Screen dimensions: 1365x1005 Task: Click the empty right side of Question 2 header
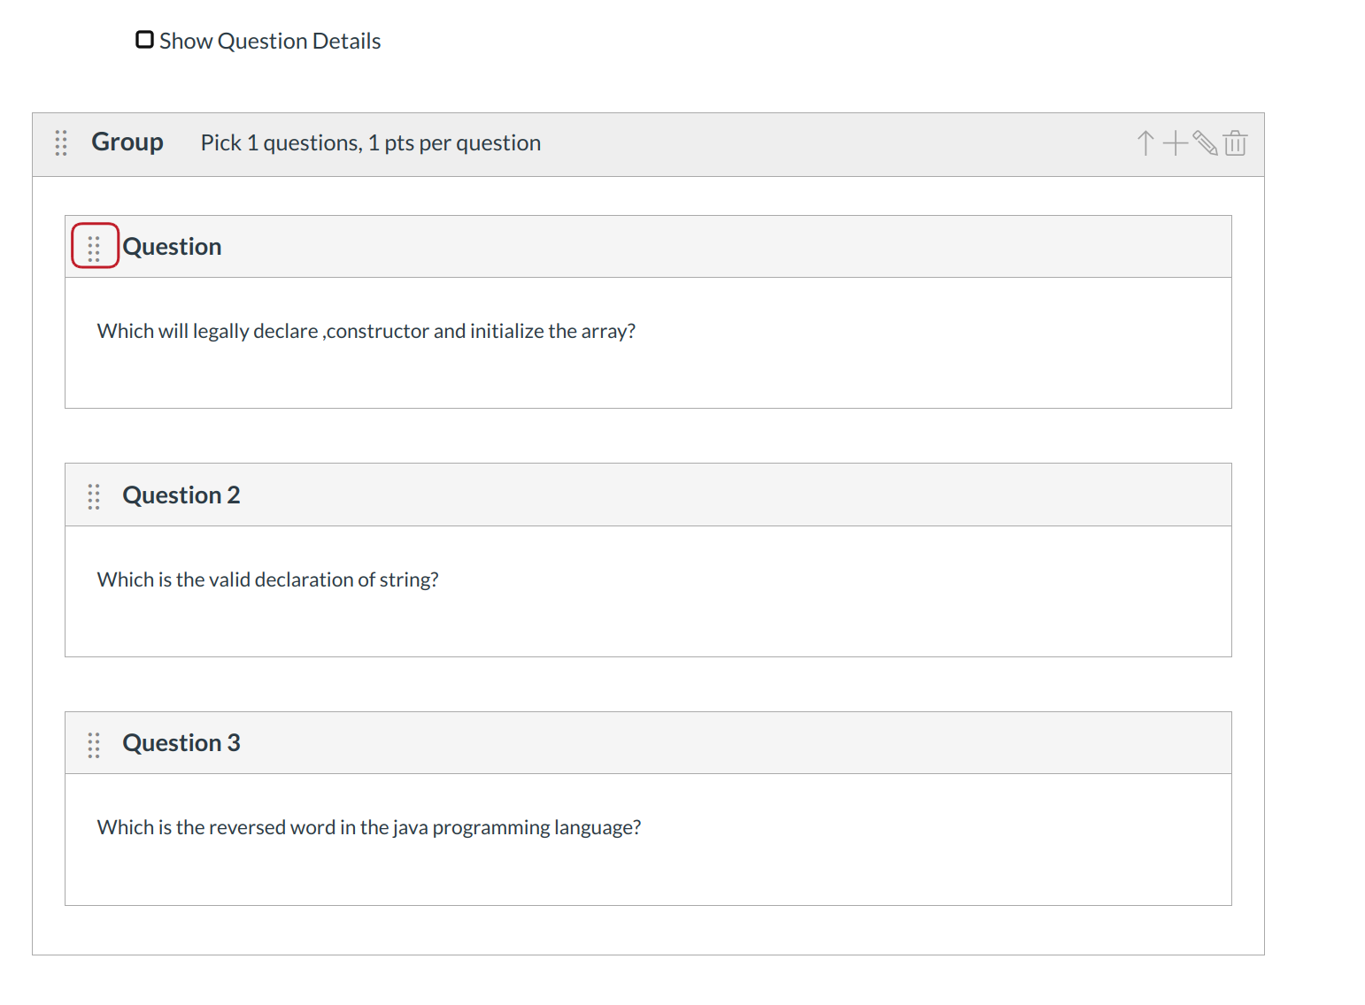[797, 495]
